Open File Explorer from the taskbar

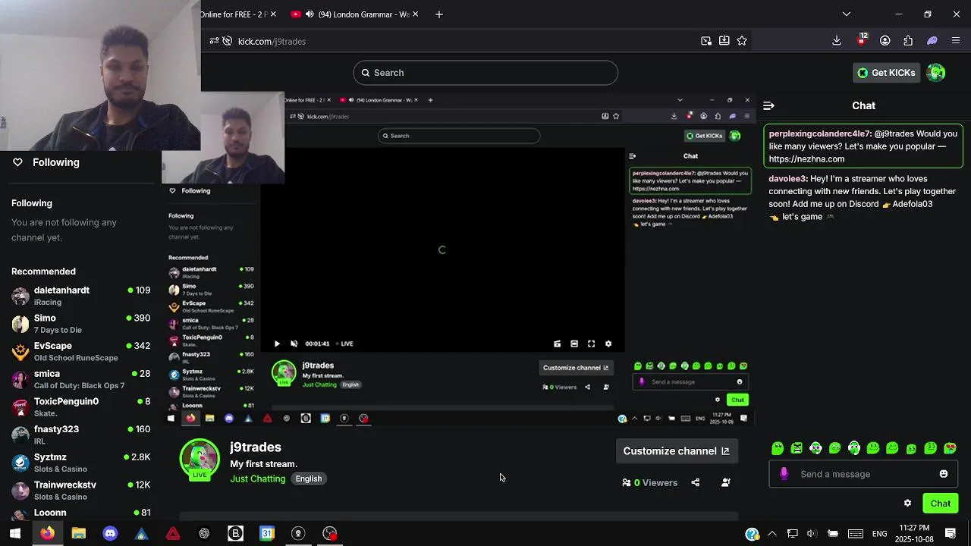(78, 533)
